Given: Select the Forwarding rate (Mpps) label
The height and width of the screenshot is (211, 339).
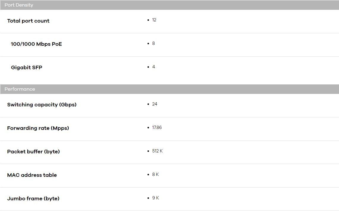Looking at the screenshot, I should 38,128.
